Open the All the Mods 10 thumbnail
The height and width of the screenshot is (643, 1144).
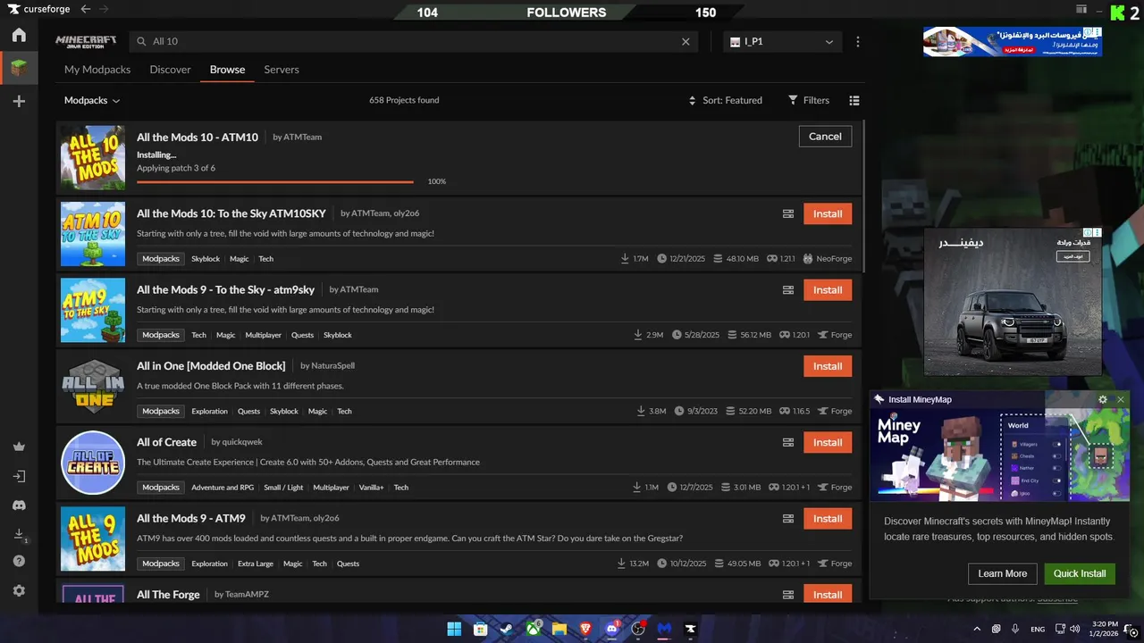93,158
